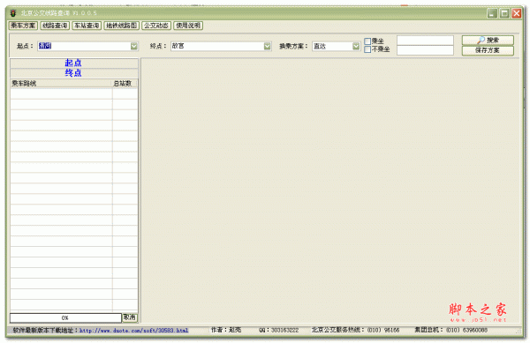The image size is (530, 343).
Task: Click the traffic light app icon
Action: pos(13,13)
